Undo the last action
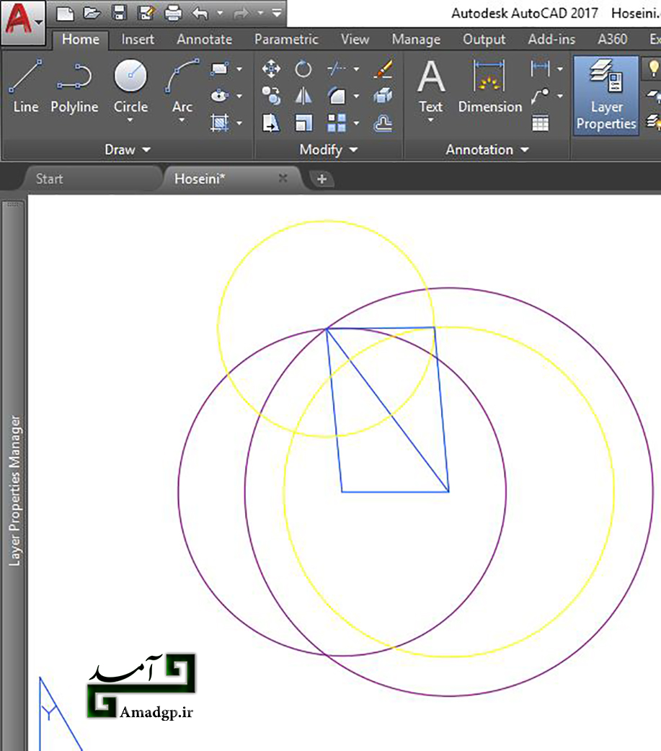This screenshot has width=661, height=751. (200, 13)
